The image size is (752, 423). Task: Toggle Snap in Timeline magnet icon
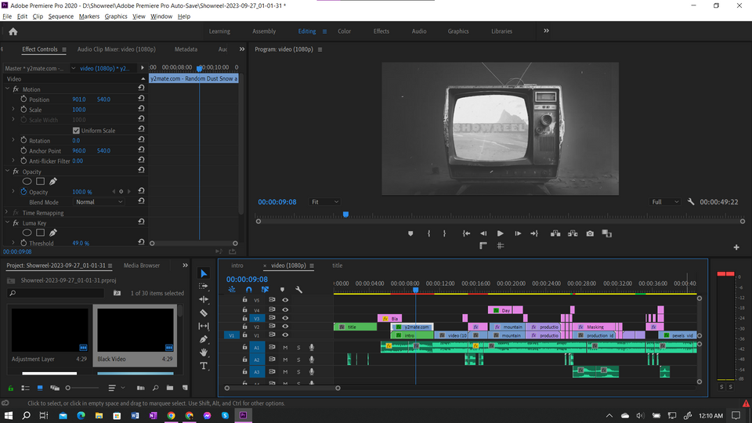point(248,290)
